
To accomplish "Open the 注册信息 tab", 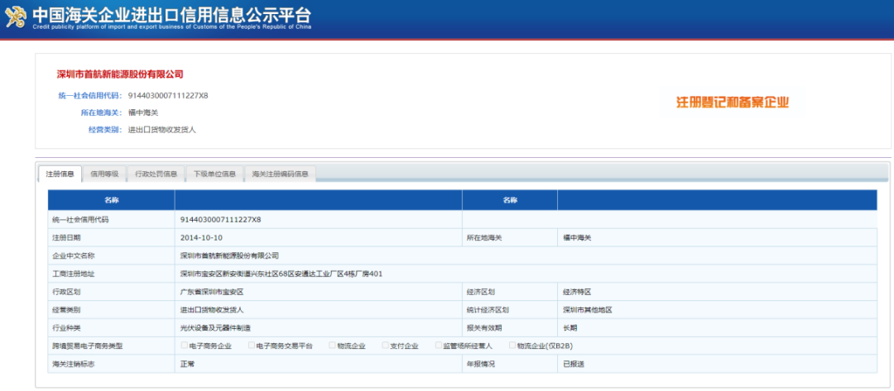I will click(x=60, y=174).
